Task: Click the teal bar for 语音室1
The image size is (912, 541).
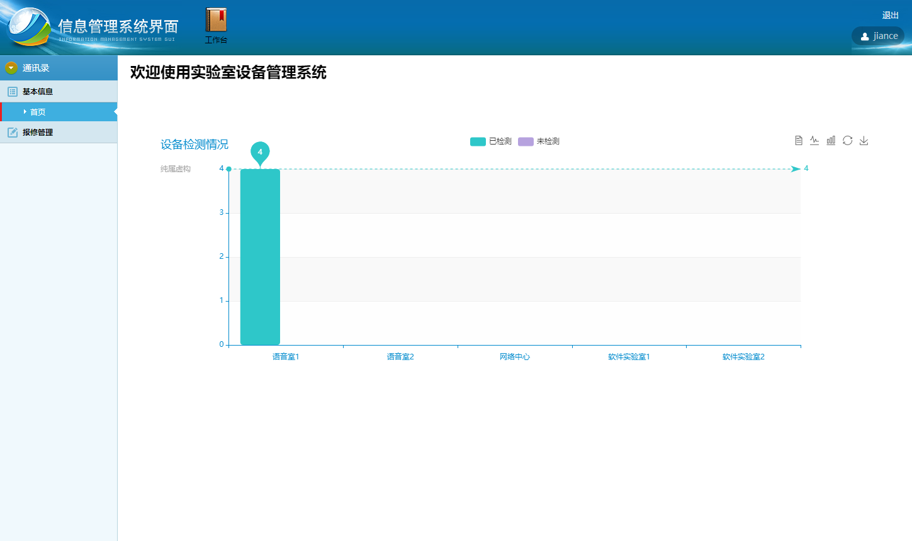Action: click(x=260, y=258)
